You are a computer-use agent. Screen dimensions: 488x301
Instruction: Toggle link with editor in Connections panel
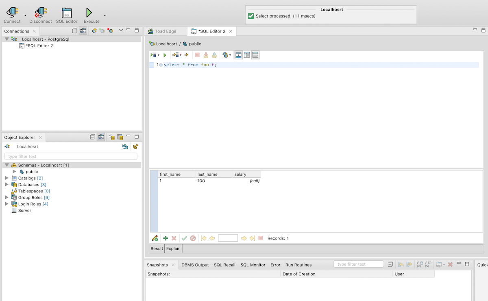click(83, 31)
